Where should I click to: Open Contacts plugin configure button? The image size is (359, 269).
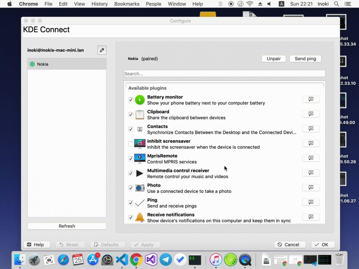[x=311, y=129]
